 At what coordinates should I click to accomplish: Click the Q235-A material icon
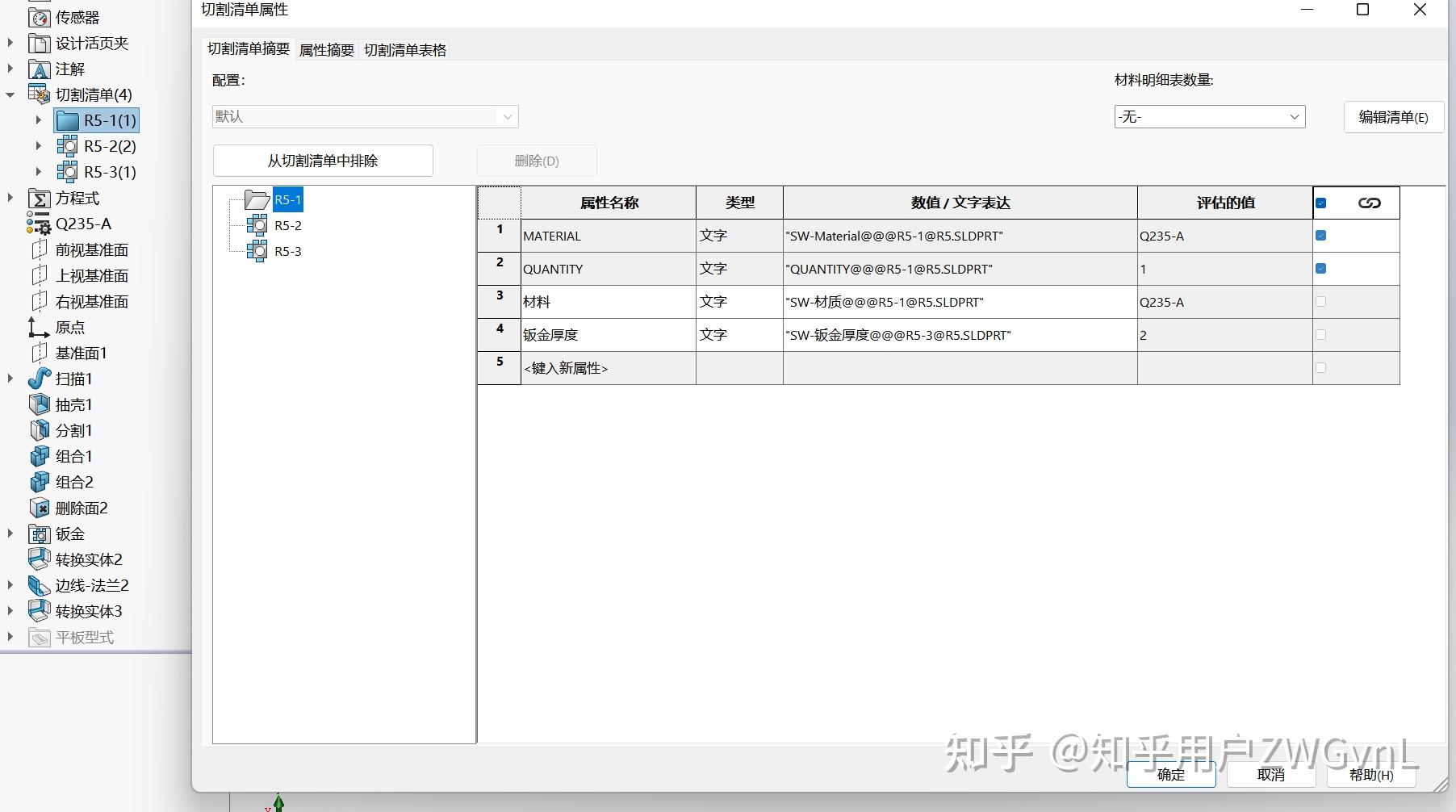click(x=39, y=224)
